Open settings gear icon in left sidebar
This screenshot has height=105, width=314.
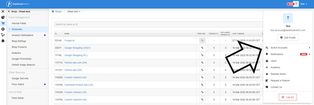(3, 29)
